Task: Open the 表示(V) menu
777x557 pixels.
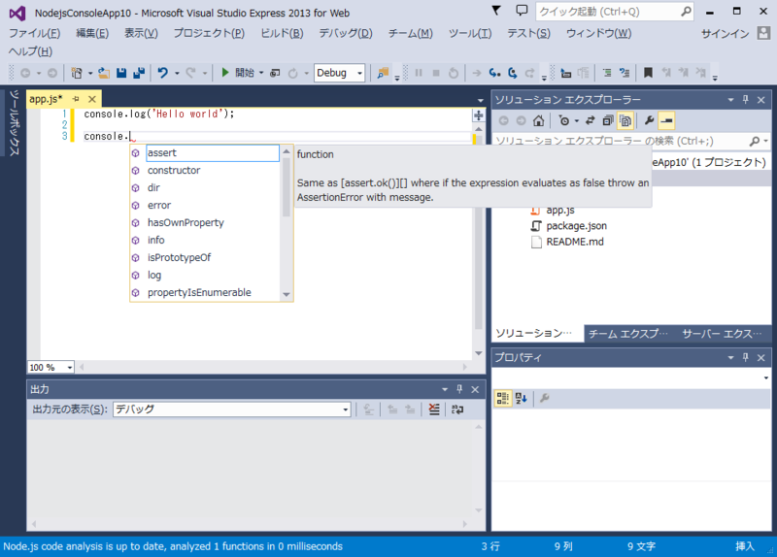Action: click(x=141, y=33)
